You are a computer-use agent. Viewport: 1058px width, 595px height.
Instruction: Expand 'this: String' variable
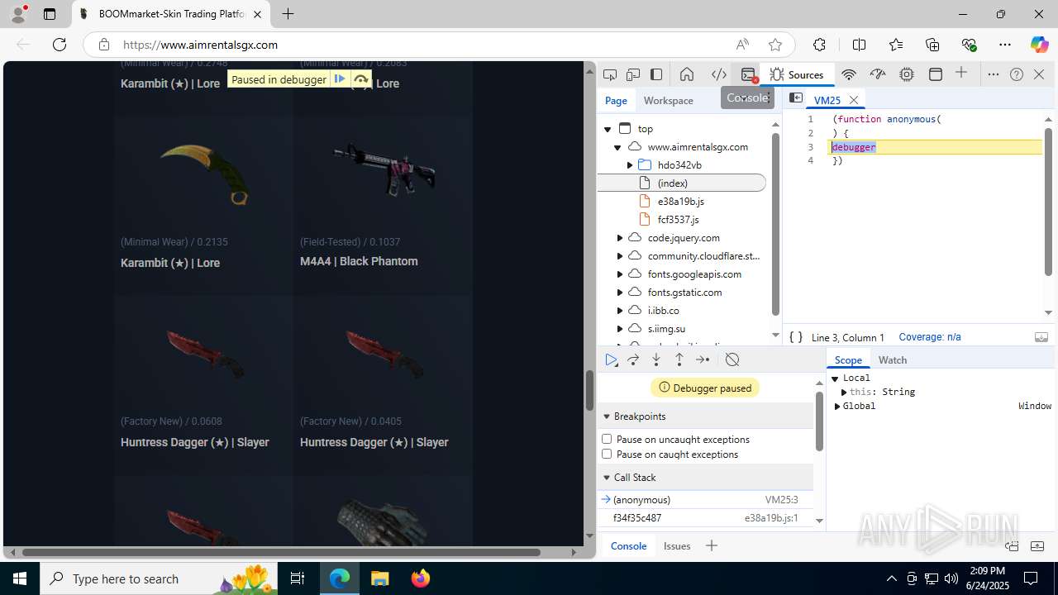(844, 393)
